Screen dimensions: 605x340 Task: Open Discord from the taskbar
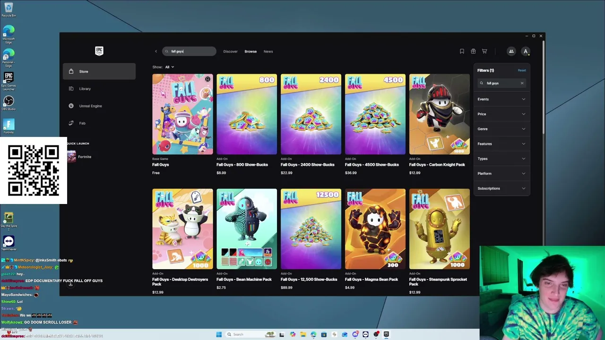pyautogui.click(x=355, y=334)
